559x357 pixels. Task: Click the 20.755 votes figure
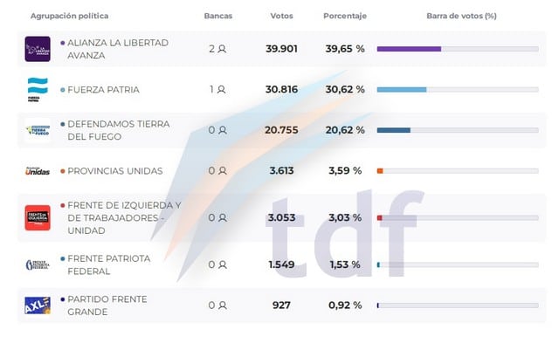(x=281, y=130)
